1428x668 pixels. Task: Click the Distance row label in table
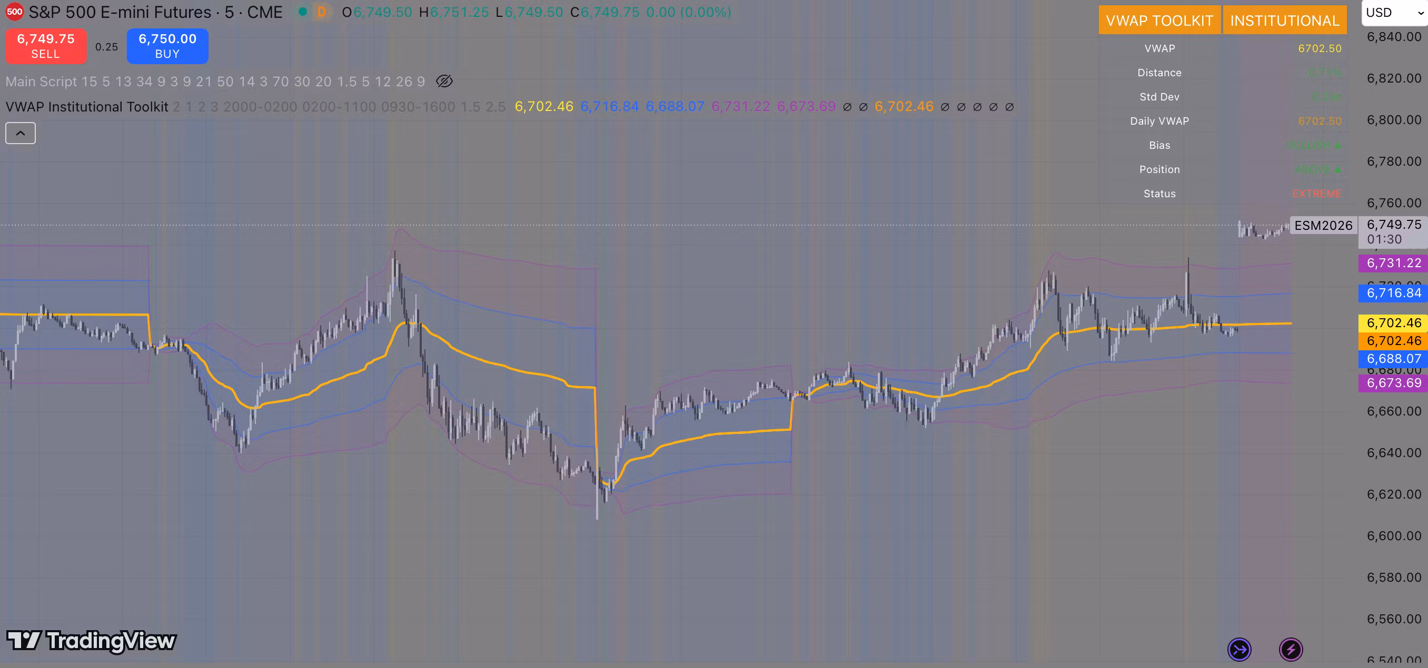[1159, 73]
